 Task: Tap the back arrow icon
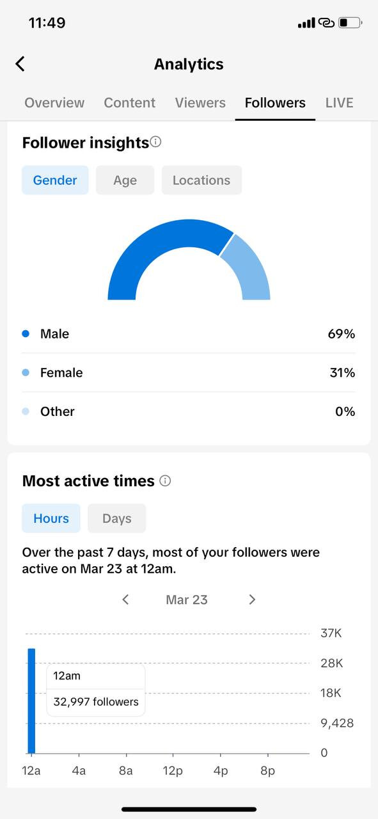(20, 64)
